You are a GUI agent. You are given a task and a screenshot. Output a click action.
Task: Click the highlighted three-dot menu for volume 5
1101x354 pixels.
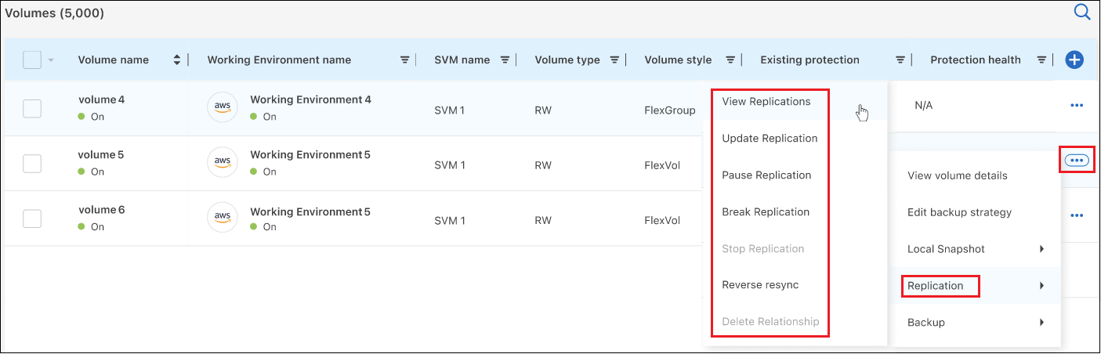[x=1077, y=160]
